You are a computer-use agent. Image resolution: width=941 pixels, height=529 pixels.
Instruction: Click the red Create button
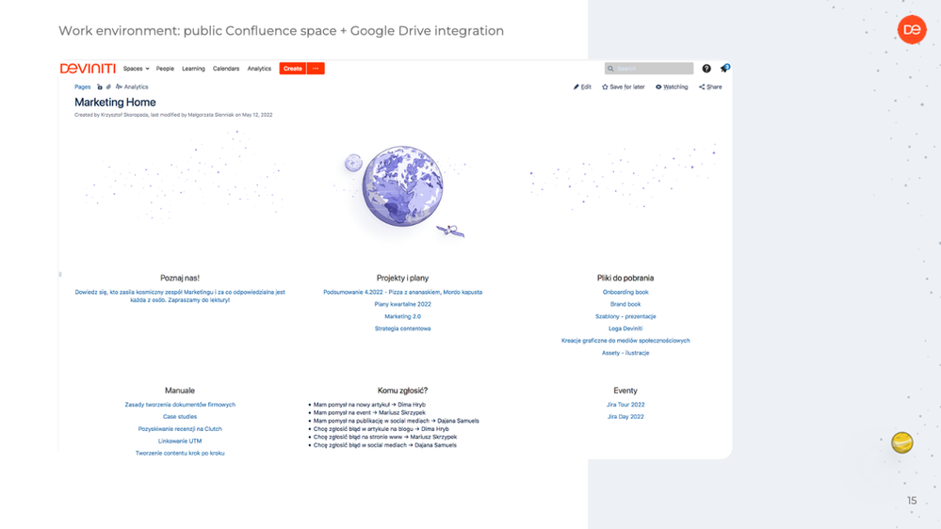293,69
